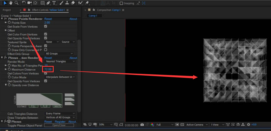Open the Render Mode Nearest Triangles dropdown
Viewport: 271px width, 131px height.
tap(60, 62)
